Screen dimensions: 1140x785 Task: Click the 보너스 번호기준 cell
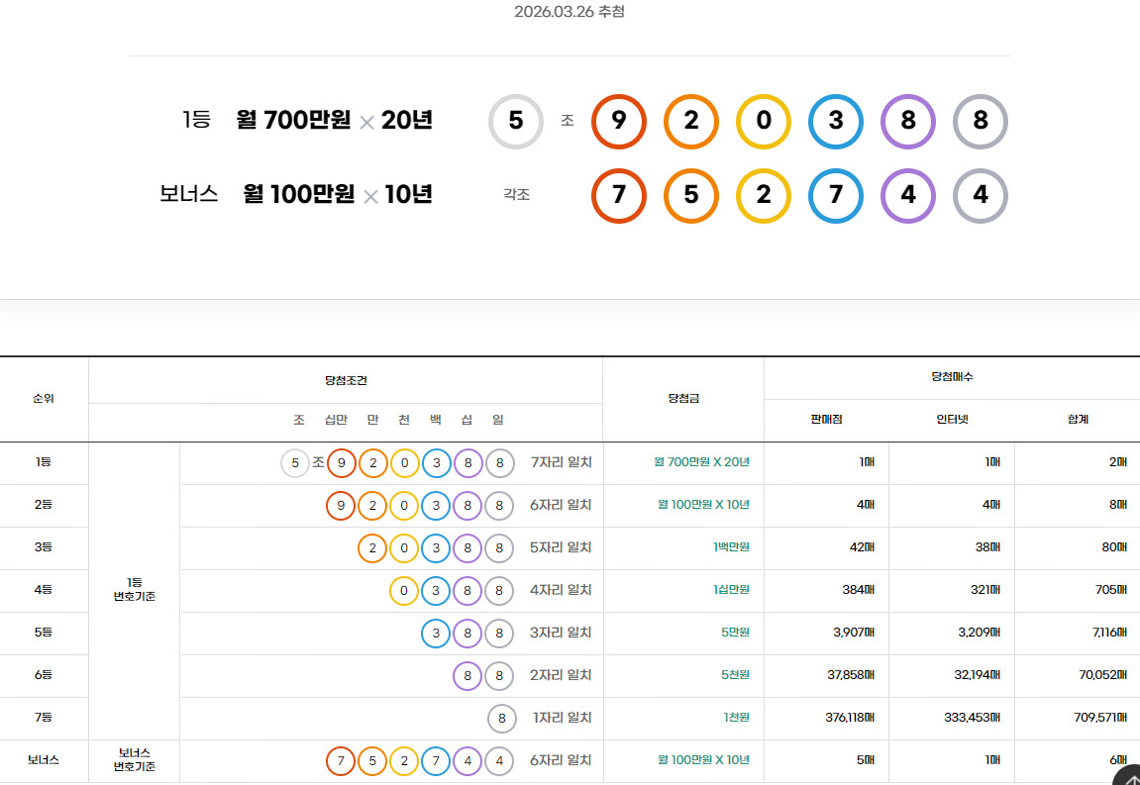[x=134, y=760]
